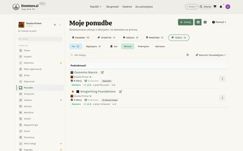This screenshot has height=151, width=243.
Task: Click the Studio Primer profile thumbnail
Action: click(21, 24)
